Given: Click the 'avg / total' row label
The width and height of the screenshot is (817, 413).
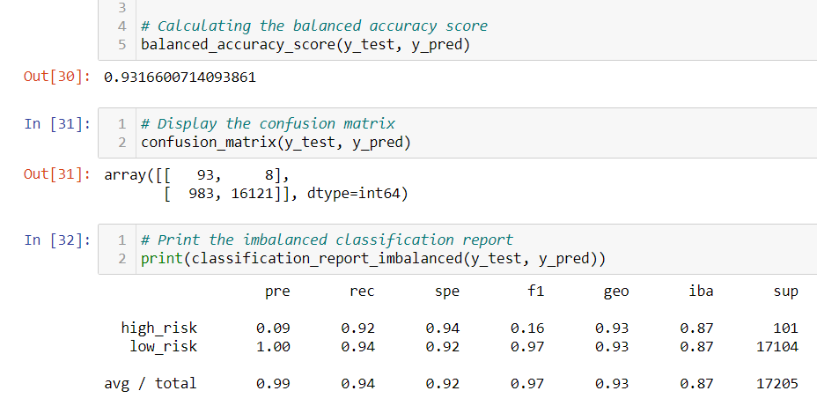Looking at the screenshot, I should tap(150, 384).
